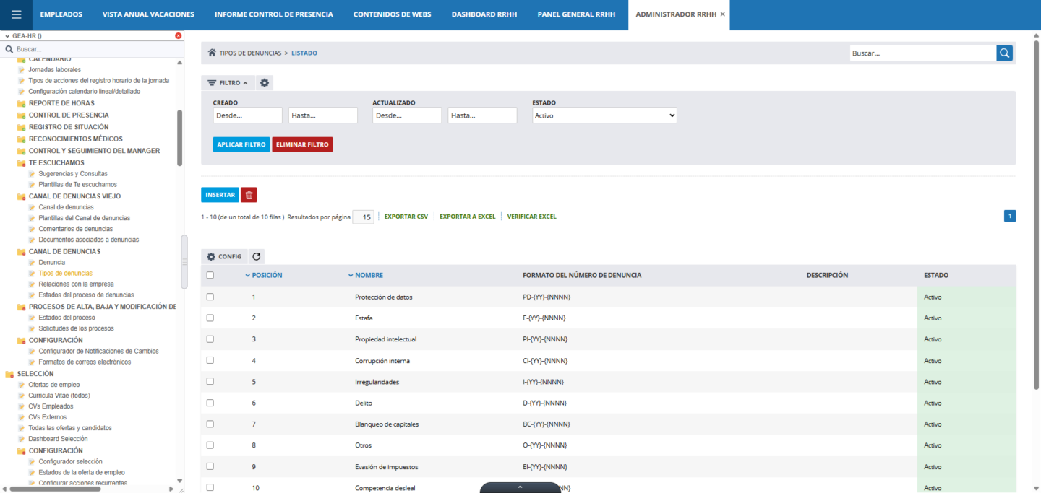Click the home icon in breadcrumb
1041x493 pixels.
[x=212, y=53]
